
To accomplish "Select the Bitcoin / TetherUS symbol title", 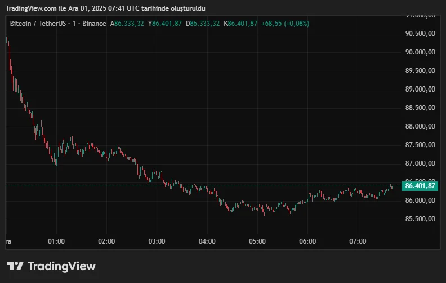I will [x=58, y=24].
